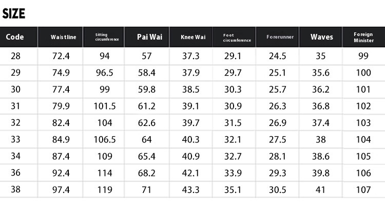Viewport: 385px width, 217px height.
Task: Select size code 28 row label
Action: coord(15,56)
